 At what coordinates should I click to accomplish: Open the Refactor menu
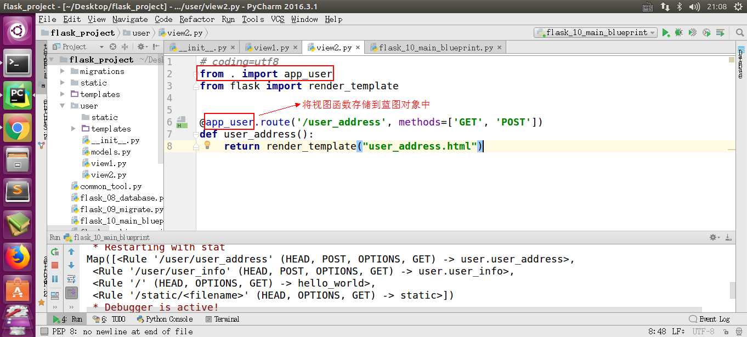click(x=197, y=19)
